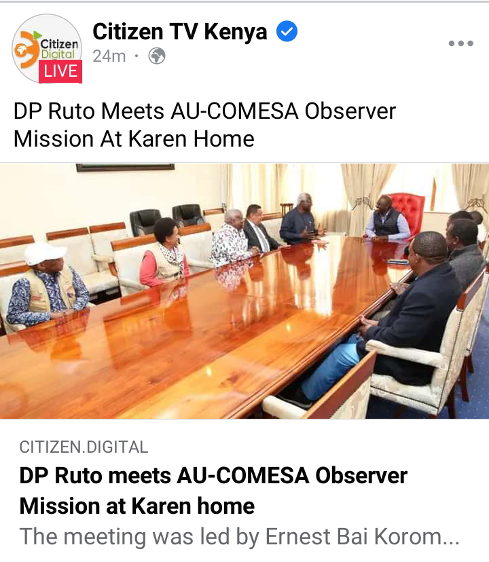Tap the red LIVE badge on avatar
489x562 pixels.
click(60, 71)
